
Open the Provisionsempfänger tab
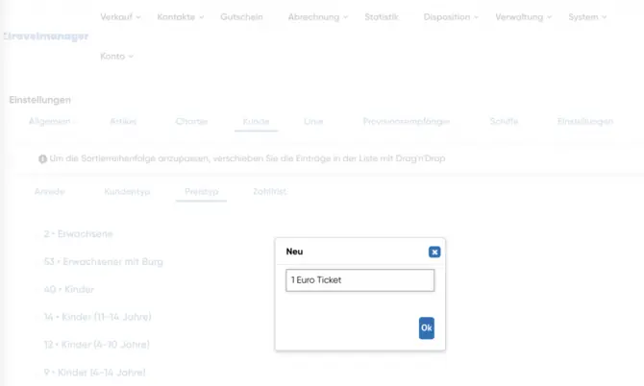coord(406,122)
